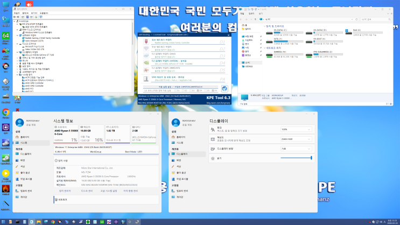Select Homepage in the display settings window sidebar

187,137
